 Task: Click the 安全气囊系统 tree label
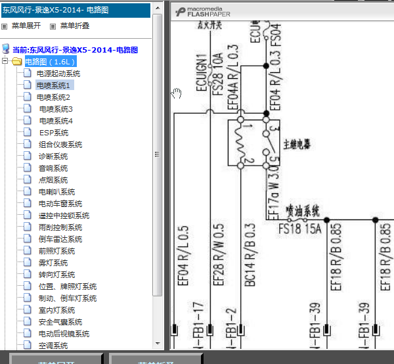(x=60, y=322)
